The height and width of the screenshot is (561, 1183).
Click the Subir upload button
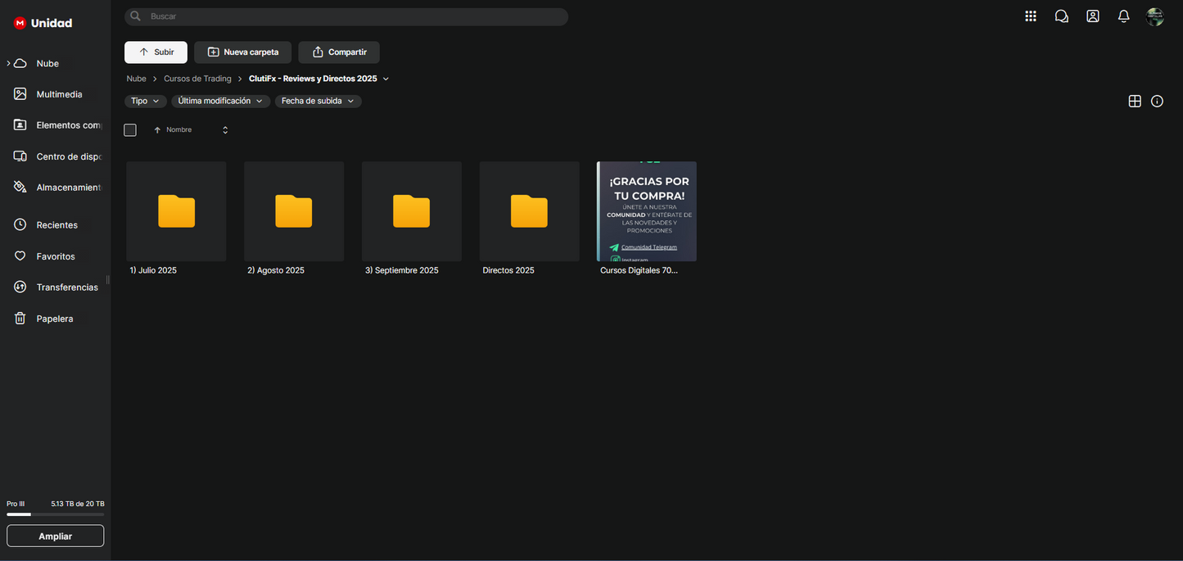[156, 52]
